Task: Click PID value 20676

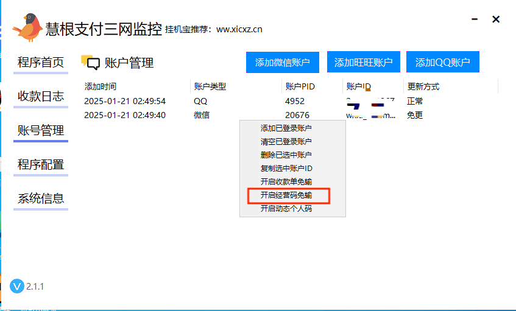Action: click(x=297, y=115)
